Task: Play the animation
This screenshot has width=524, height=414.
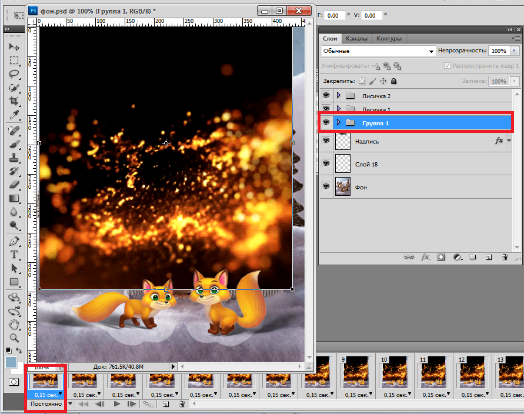Action: coord(116,404)
